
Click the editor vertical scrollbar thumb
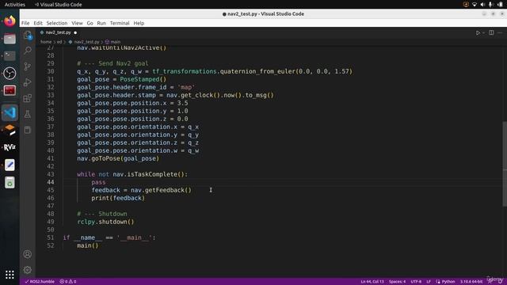tap(505, 164)
